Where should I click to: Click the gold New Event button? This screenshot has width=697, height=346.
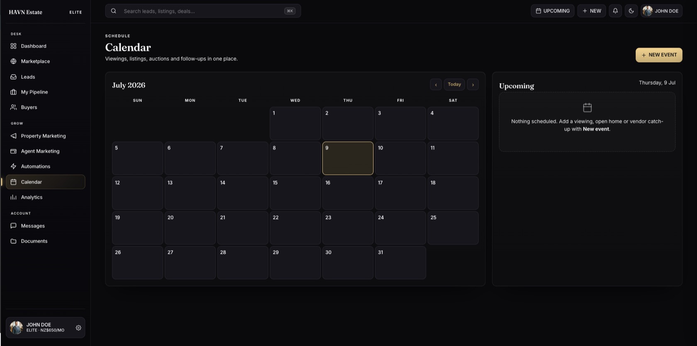point(659,55)
